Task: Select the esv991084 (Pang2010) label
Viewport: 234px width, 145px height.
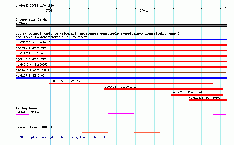Action: (32, 48)
